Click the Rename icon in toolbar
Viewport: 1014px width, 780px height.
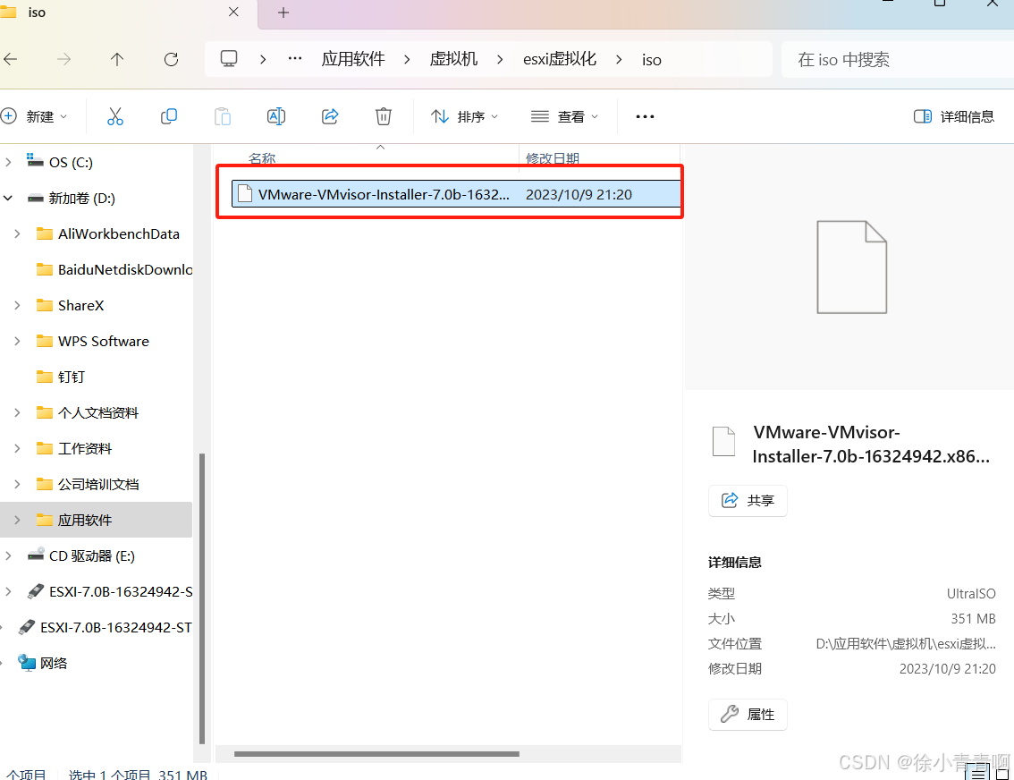[276, 116]
